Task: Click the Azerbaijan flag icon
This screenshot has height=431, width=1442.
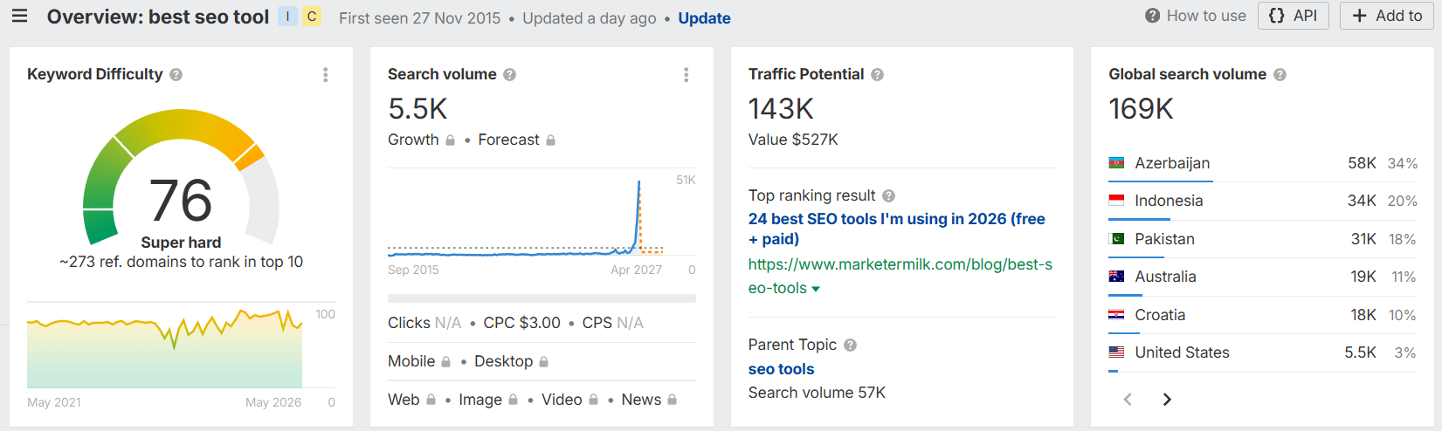Action: coord(1116,163)
